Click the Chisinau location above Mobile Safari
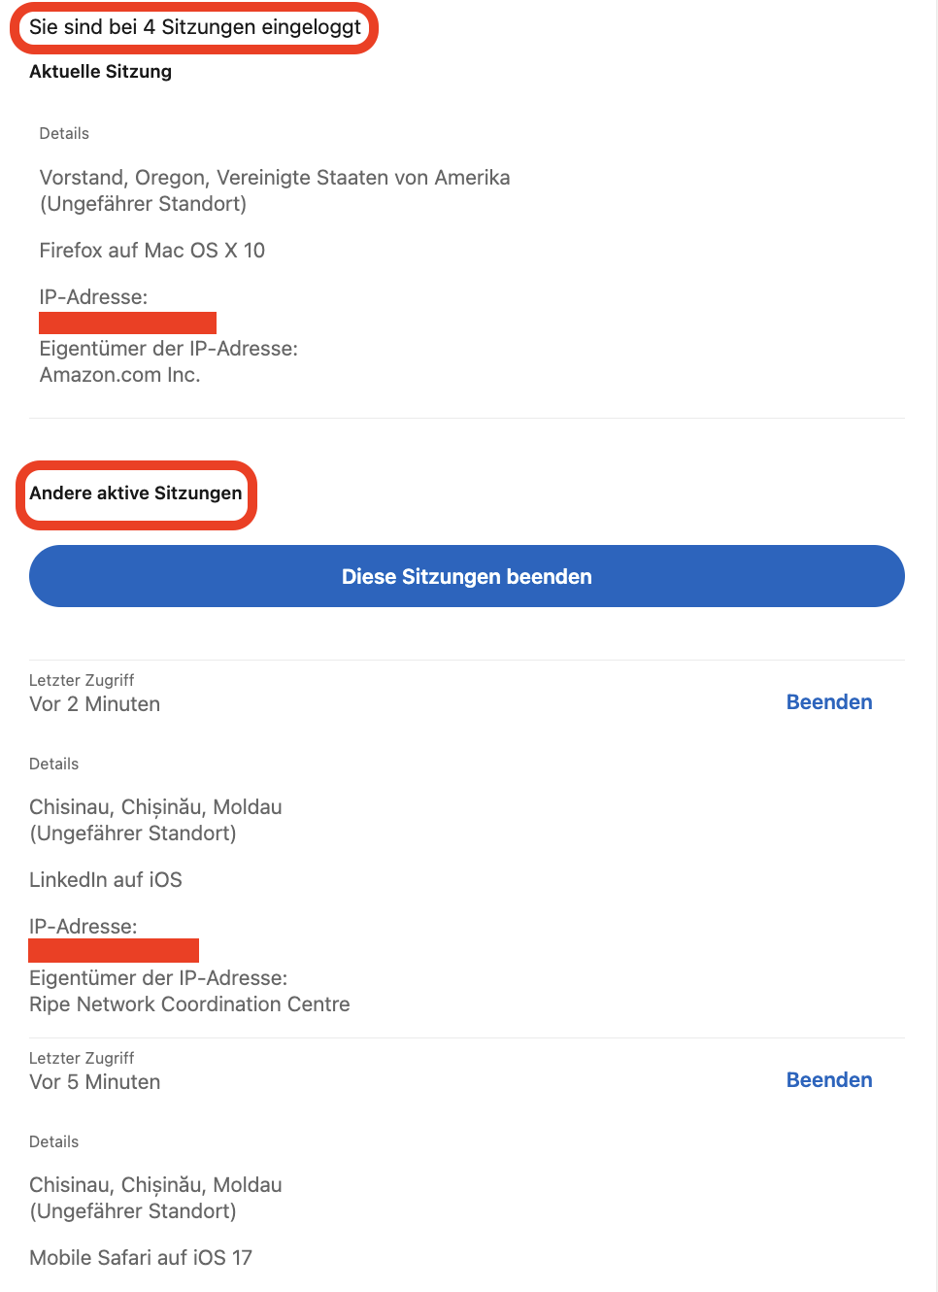The image size is (938, 1292). pos(155,1185)
